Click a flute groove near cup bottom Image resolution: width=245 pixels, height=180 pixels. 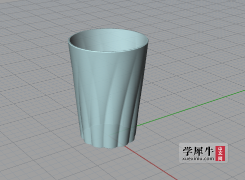pos(92,138)
